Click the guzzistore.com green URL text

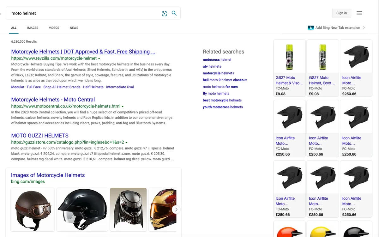coord(68,142)
